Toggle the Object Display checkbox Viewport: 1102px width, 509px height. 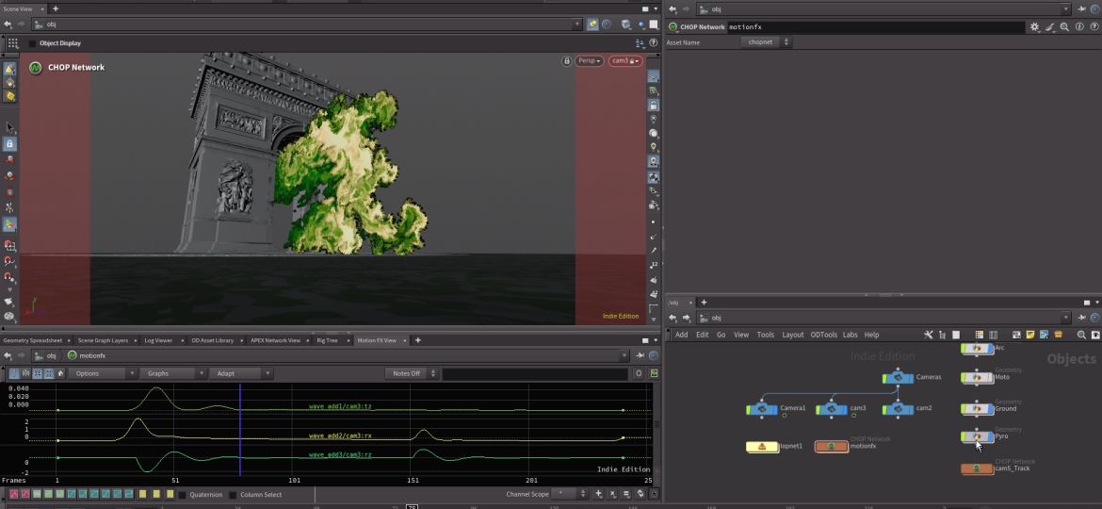pos(33,43)
